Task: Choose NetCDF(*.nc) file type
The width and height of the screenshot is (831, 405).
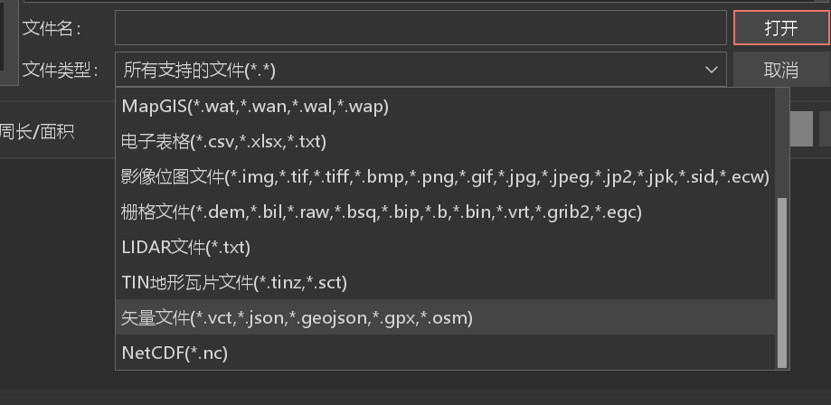Action: 445,353
